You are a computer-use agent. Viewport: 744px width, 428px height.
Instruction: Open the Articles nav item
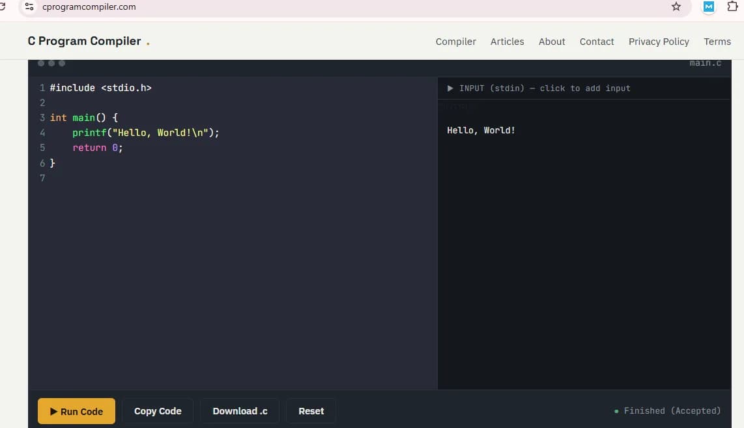tap(507, 42)
